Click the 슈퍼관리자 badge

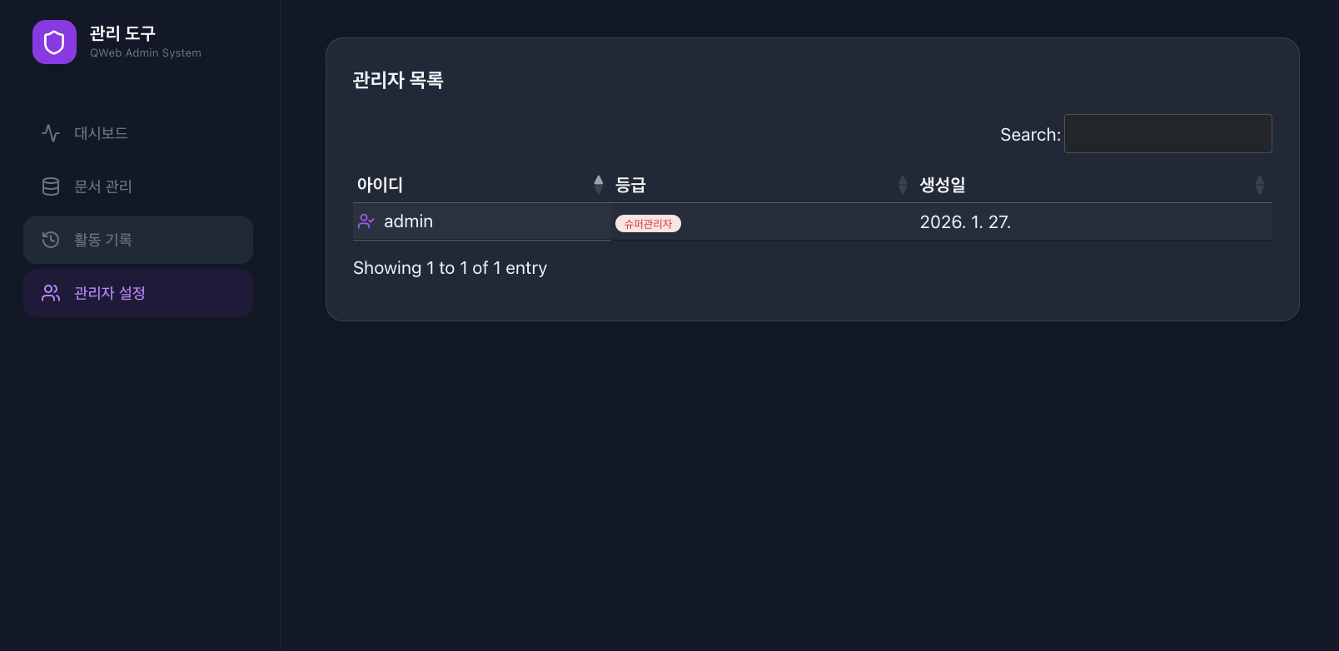pos(648,223)
